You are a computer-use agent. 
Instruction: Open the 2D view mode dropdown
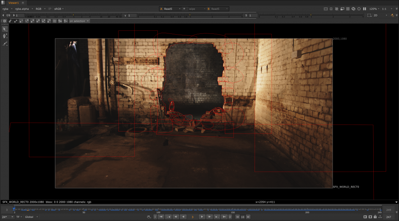click(378, 15)
